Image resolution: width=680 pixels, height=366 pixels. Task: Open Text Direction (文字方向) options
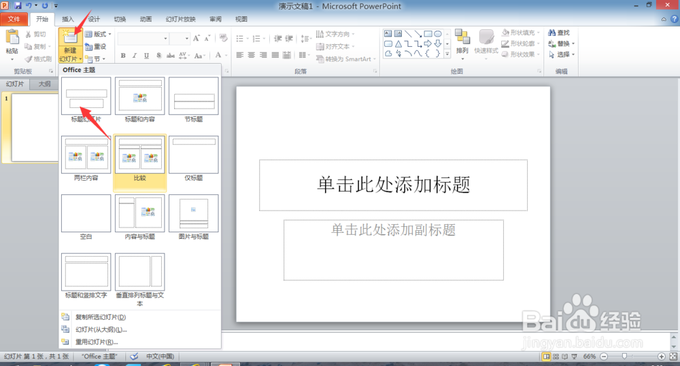pyautogui.click(x=335, y=34)
